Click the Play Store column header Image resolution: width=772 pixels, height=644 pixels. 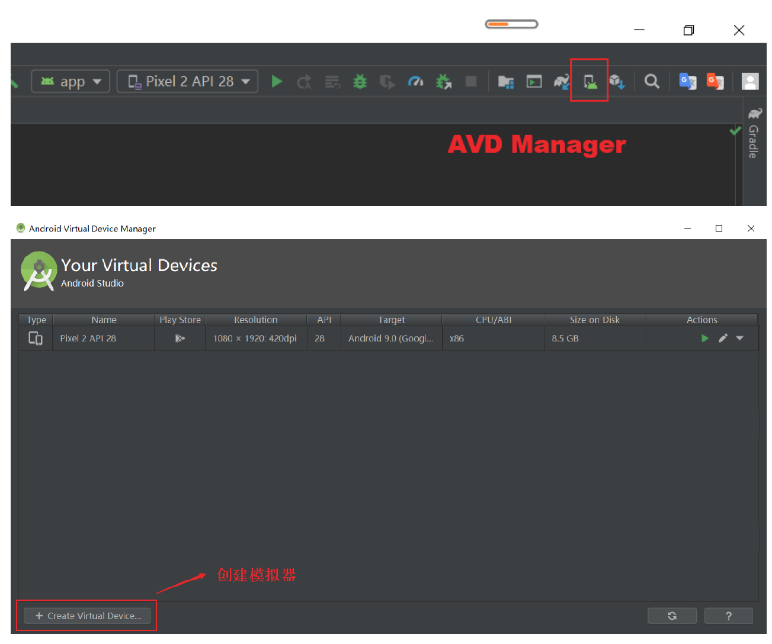coord(180,320)
